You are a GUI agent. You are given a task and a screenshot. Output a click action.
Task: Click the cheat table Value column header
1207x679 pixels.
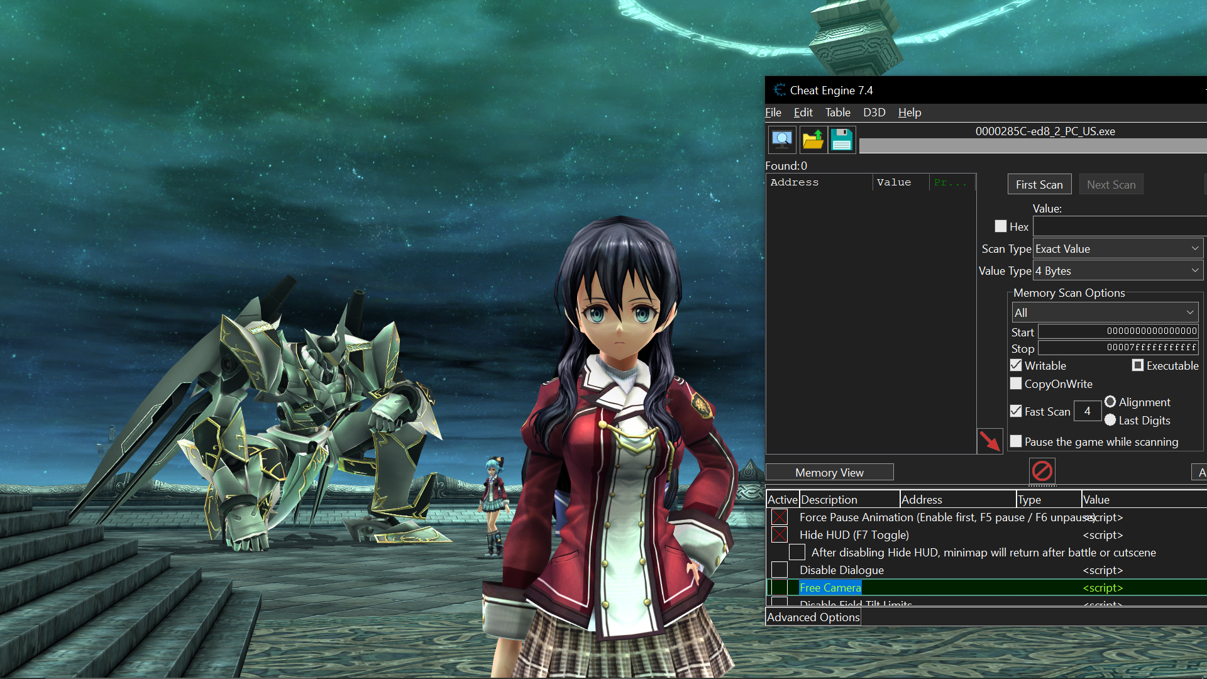tap(1144, 499)
